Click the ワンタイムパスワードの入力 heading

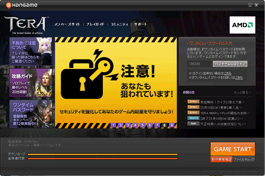(211, 44)
